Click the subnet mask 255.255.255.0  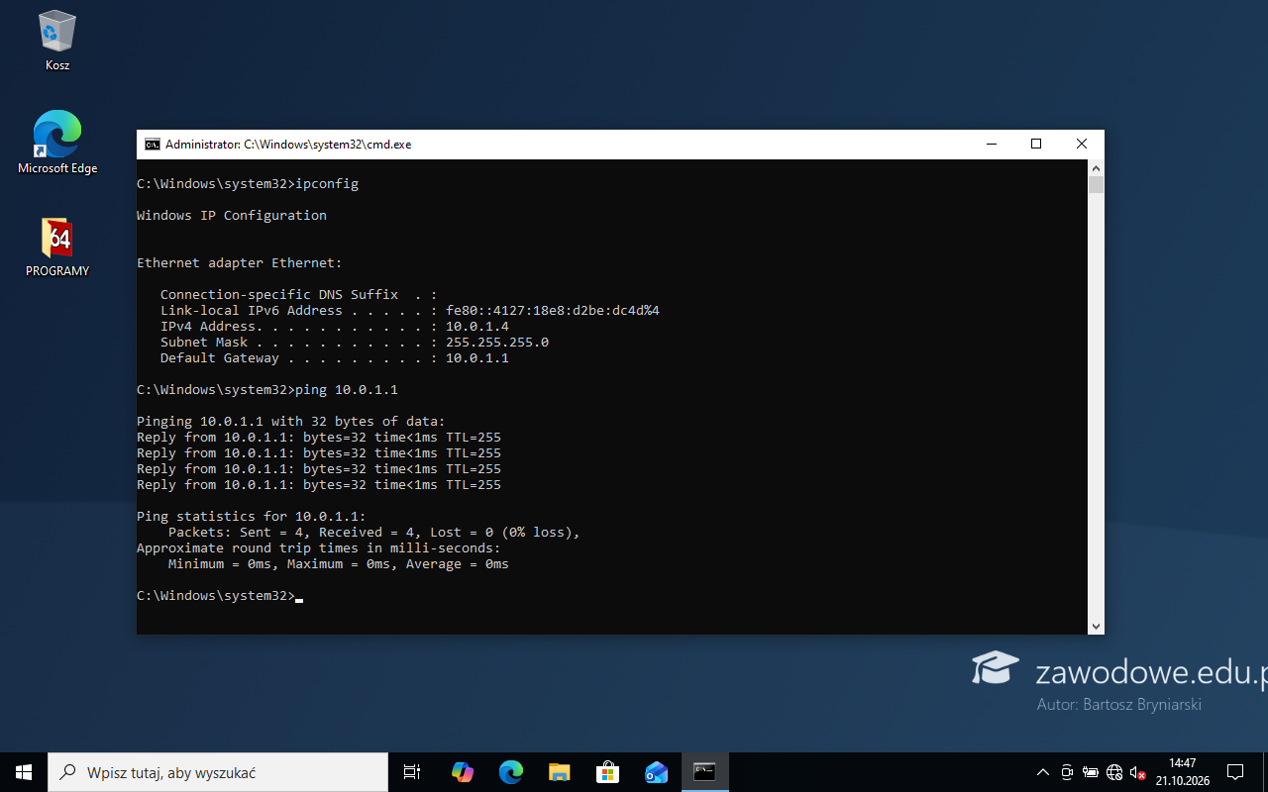pyautogui.click(x=497, y=343)
